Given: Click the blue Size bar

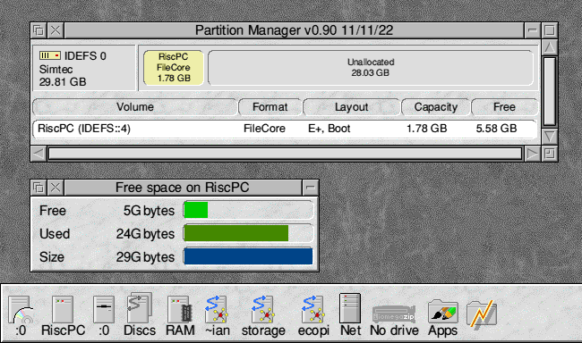Looking at the screenshot, I should [248, 256].
